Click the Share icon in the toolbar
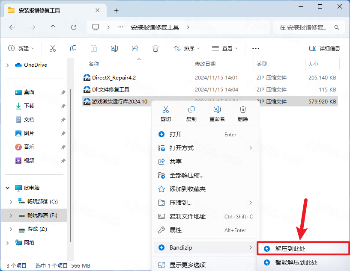The image size is (350, 271). tap(135, 48)
